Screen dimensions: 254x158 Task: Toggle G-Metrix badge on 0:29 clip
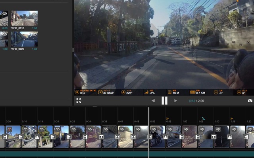73,129
